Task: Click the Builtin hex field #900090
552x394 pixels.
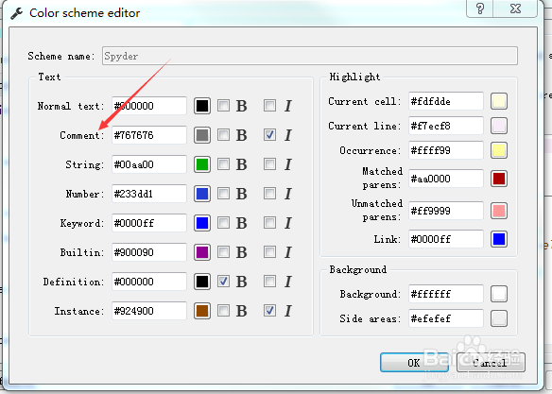Action: click(149, 252)
